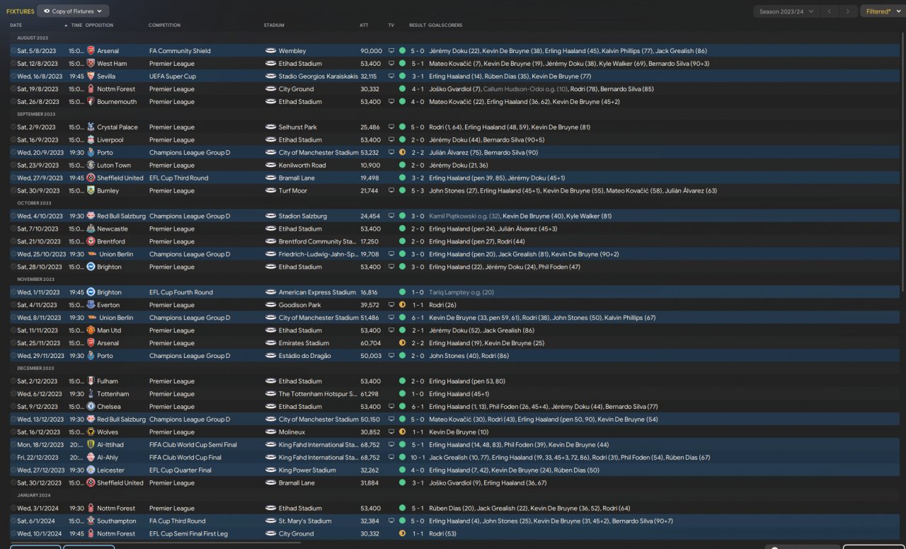Tick the row marker for Sat, 2/12/2023
Image resolution: width=906 pixels, height=549 pixels.
point(13,381)
